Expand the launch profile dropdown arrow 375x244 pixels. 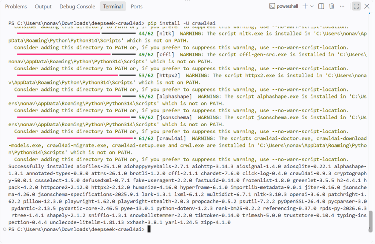tap(312, 6)
